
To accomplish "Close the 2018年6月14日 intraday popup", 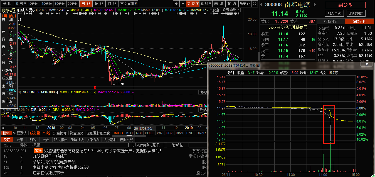I will pyautogui.click(x=366, y=64).
